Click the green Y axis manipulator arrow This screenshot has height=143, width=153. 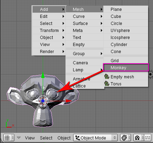point(43,75)
